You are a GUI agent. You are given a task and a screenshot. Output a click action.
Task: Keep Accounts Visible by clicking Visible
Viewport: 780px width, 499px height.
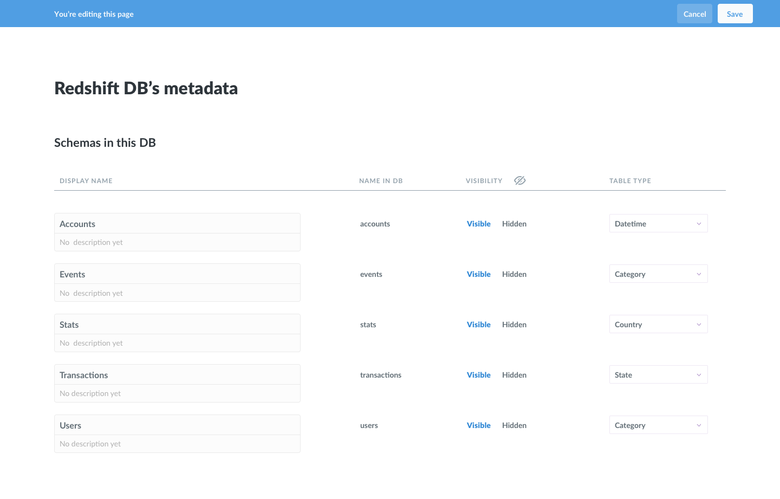[x=478, y=223]
